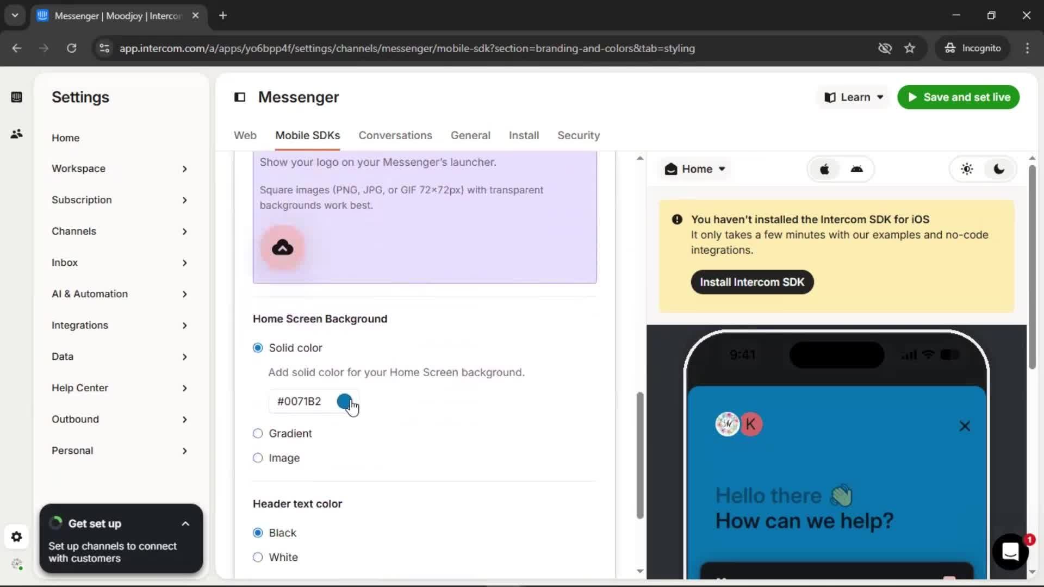Open the Inbox icon in left rail

coord(16,97)
